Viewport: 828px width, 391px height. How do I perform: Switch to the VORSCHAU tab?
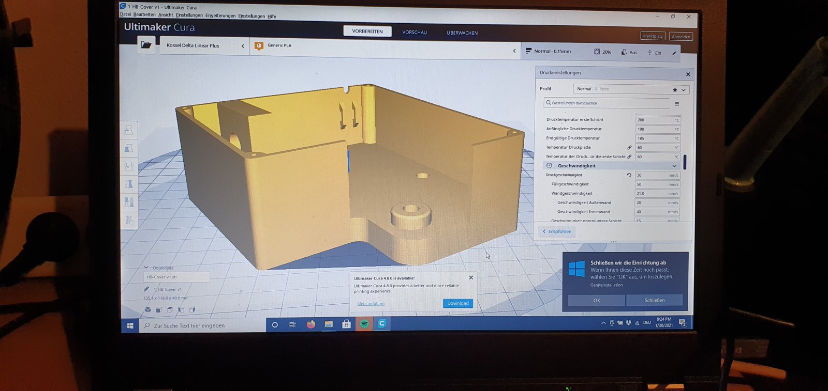(415, 33)
